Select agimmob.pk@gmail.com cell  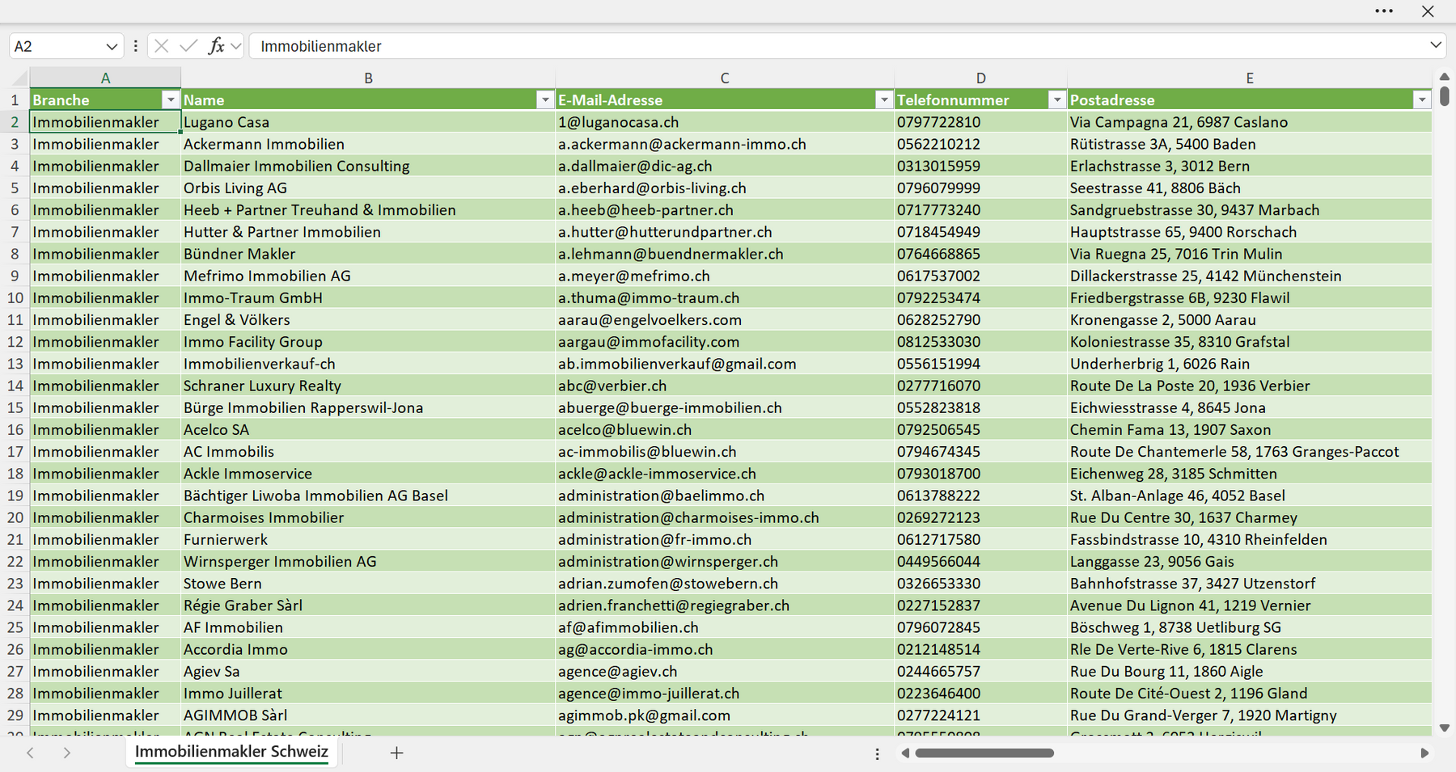(x=725, y=715)
